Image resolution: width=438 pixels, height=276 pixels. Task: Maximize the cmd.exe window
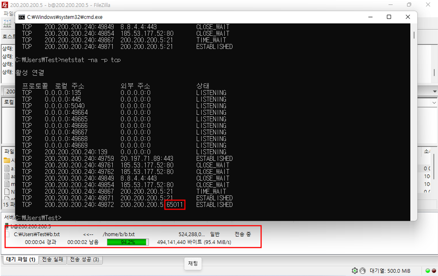389,17
